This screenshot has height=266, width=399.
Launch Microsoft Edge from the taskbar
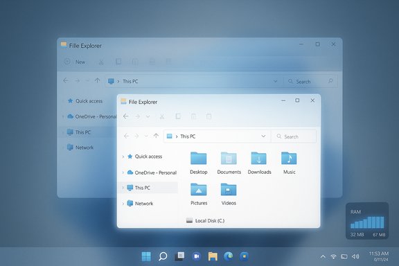pos(229,256)
